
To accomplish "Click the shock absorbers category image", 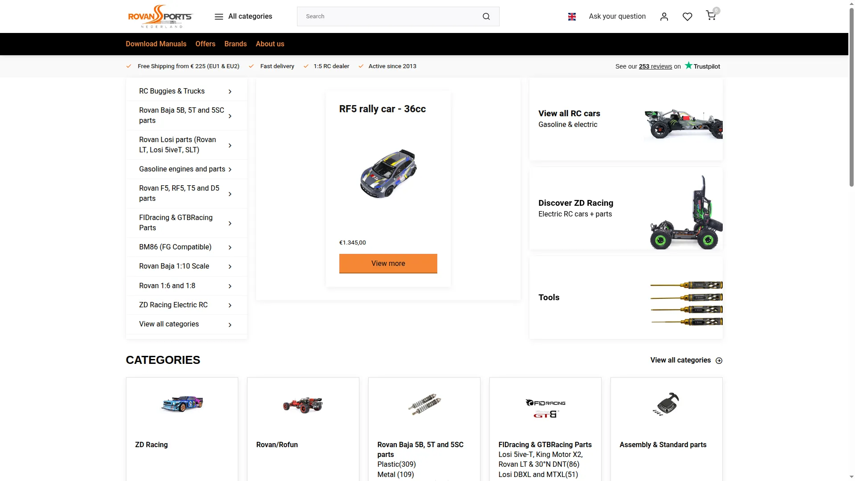I will [424, 404].
